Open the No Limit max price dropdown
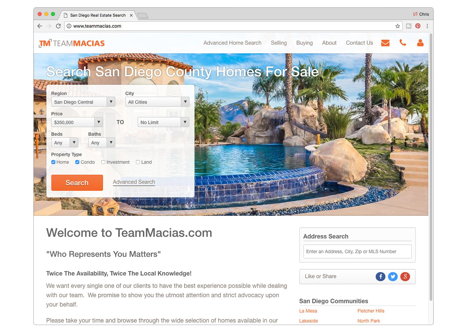The image size is (467, 332). pos(163,122)
